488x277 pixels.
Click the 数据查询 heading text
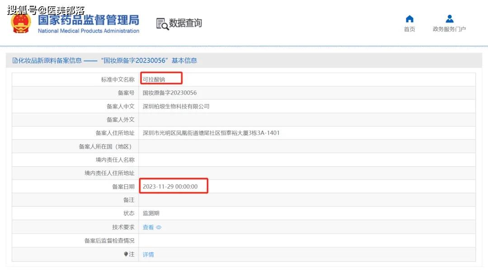point(186,23)
